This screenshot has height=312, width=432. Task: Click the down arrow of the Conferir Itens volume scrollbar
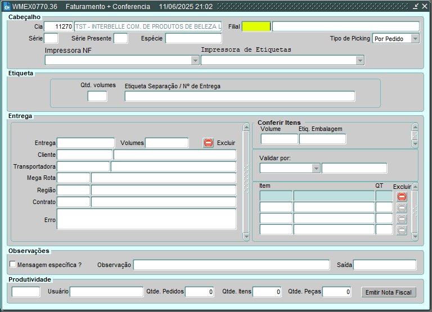coord(415,143)
